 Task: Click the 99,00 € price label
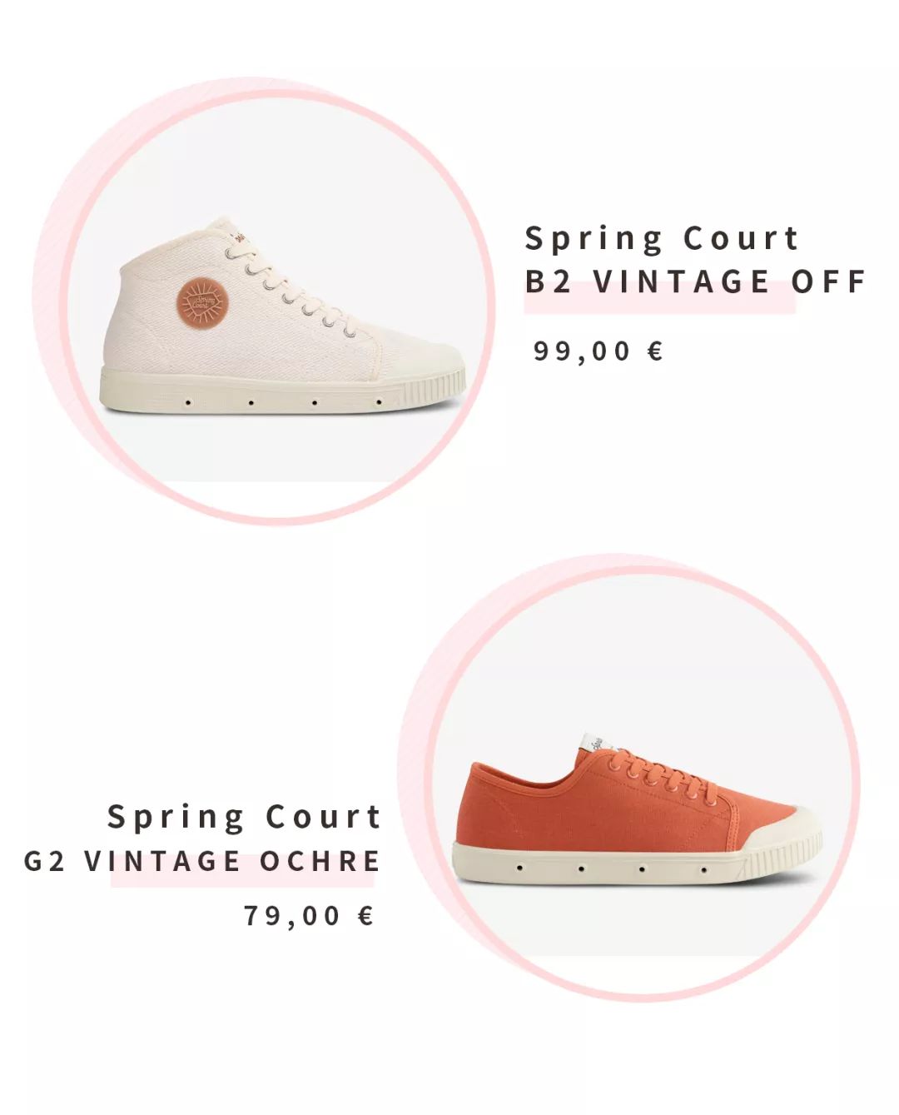pos(599,351)
